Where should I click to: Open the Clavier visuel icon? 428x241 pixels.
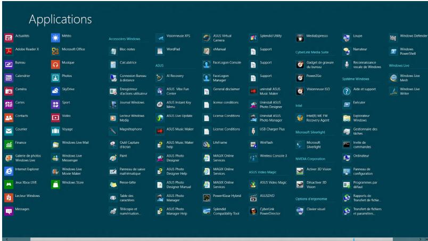[300, 211]
